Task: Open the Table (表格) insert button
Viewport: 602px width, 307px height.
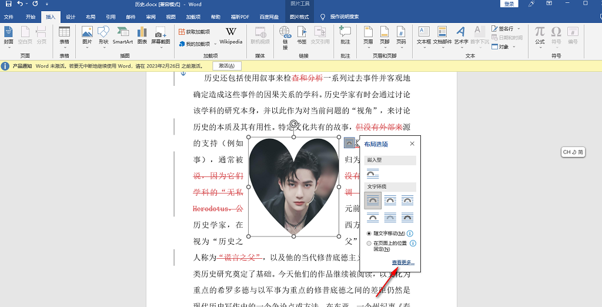Action: pos(64,37)
